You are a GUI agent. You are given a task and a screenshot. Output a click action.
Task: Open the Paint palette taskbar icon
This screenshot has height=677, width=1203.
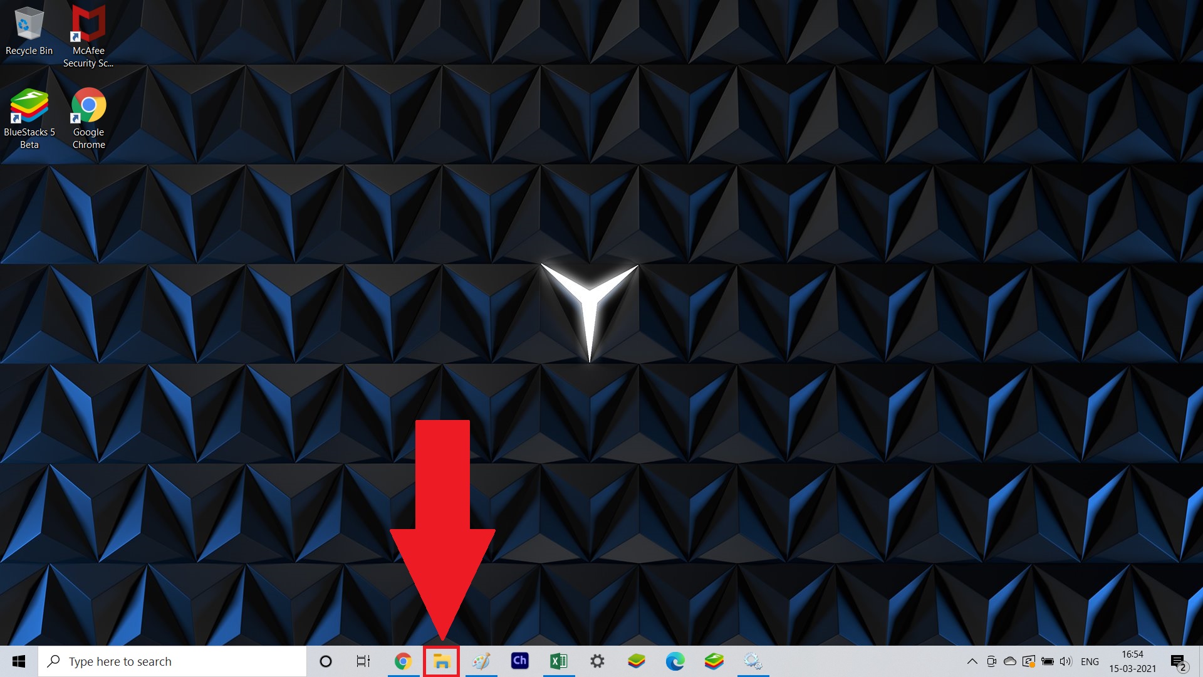(481, 661)
